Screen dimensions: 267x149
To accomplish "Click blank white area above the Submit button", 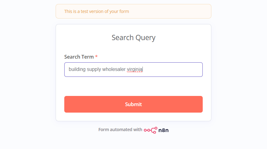I will pos(133,86).
